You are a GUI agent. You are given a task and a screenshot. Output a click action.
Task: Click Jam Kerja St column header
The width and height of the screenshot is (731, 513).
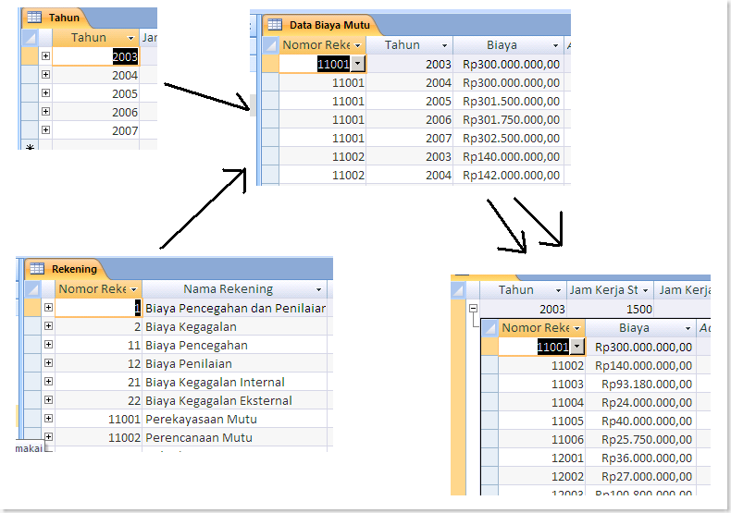tap(610, 290)
